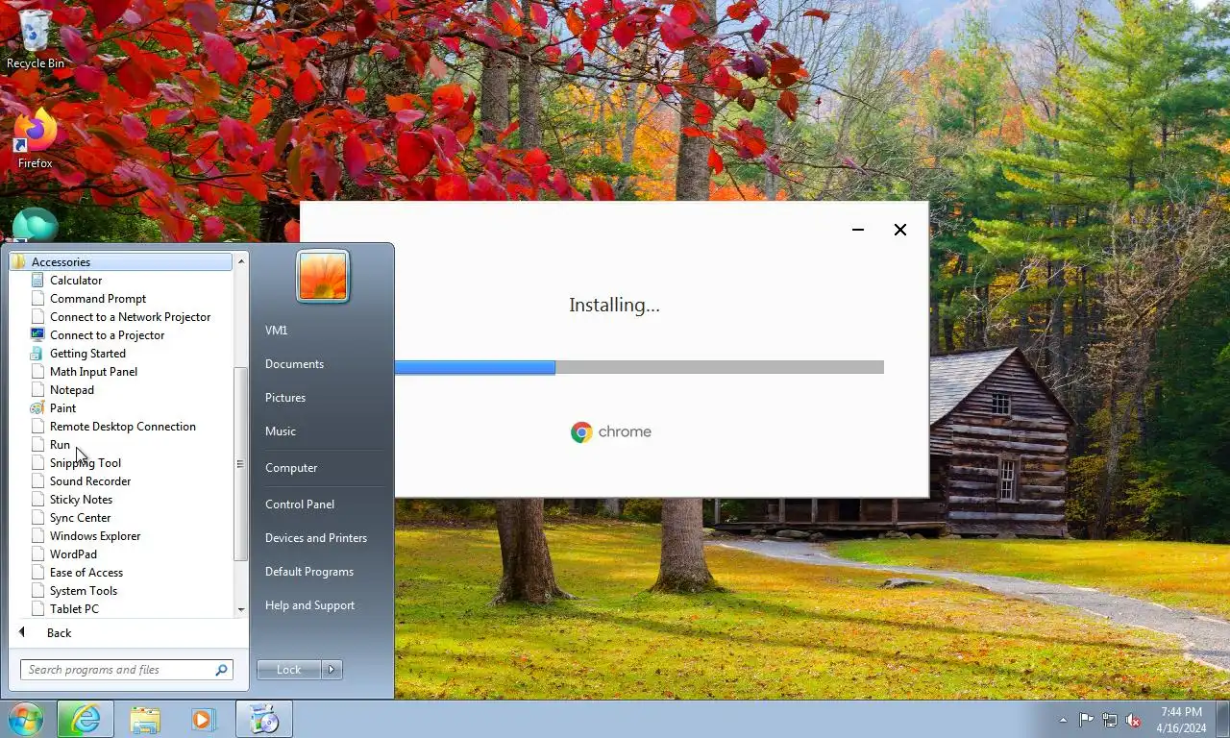1230x738 pixels.
Task: Click the search magnifier icon
Action: point(221,670)
